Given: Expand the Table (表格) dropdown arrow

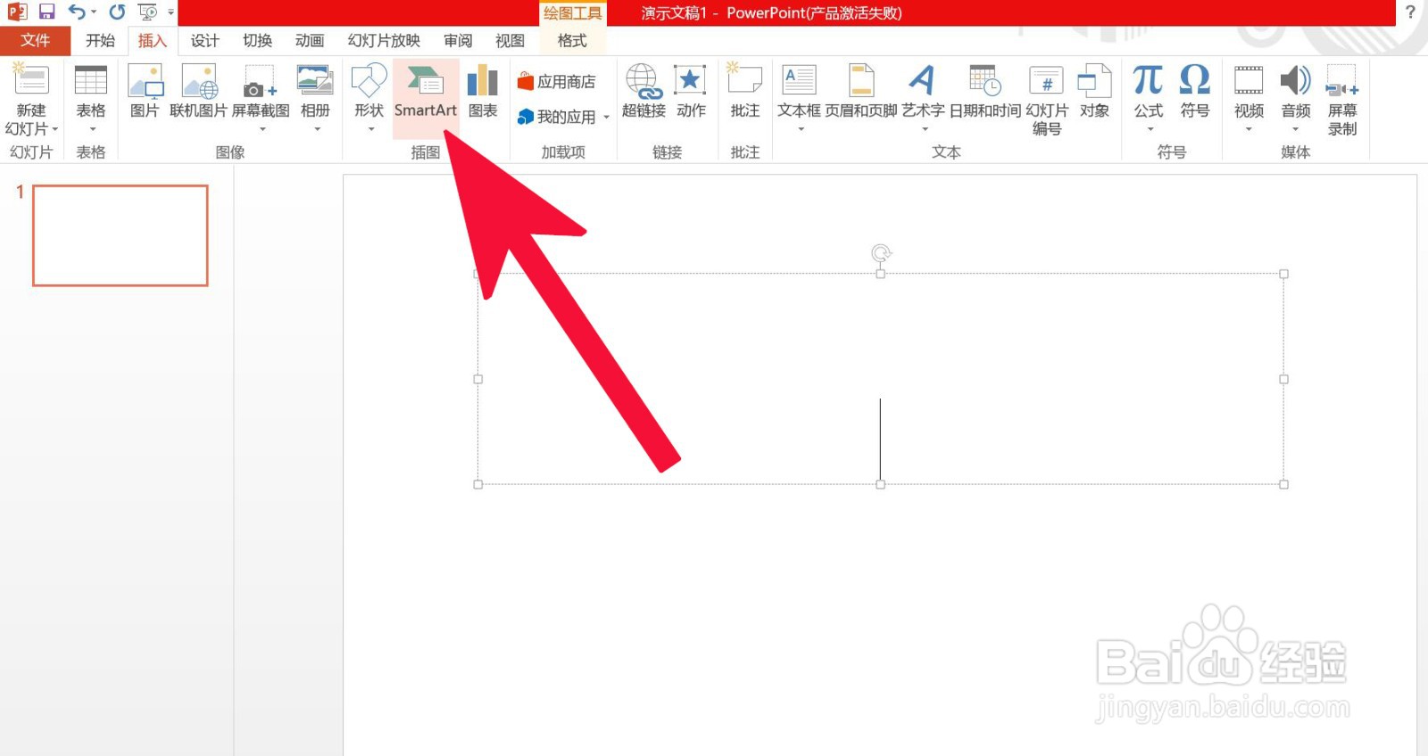Looking at the screenshot, I should (x=91, y=129).
